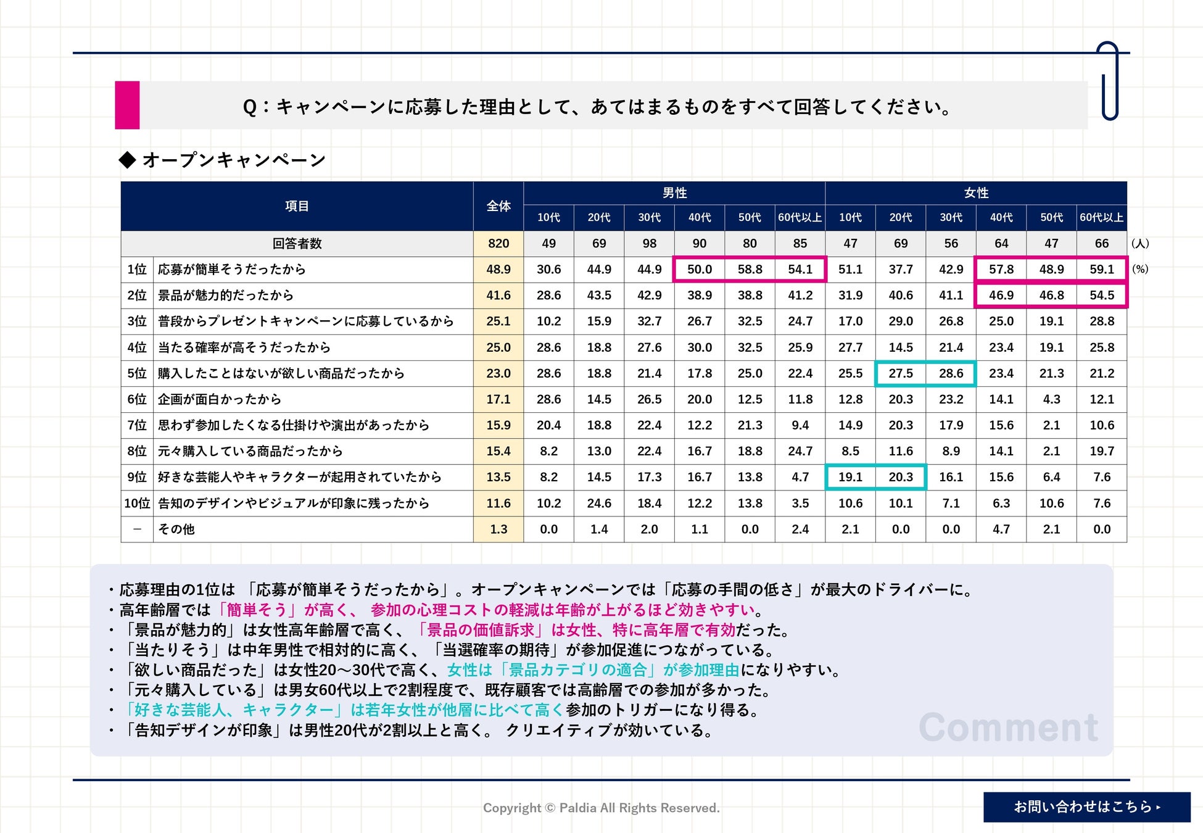The height and width of the screenshot is (833, 1203).
Task: Click highlighted value 58.8 for men 50代
Action: (750, 270)
